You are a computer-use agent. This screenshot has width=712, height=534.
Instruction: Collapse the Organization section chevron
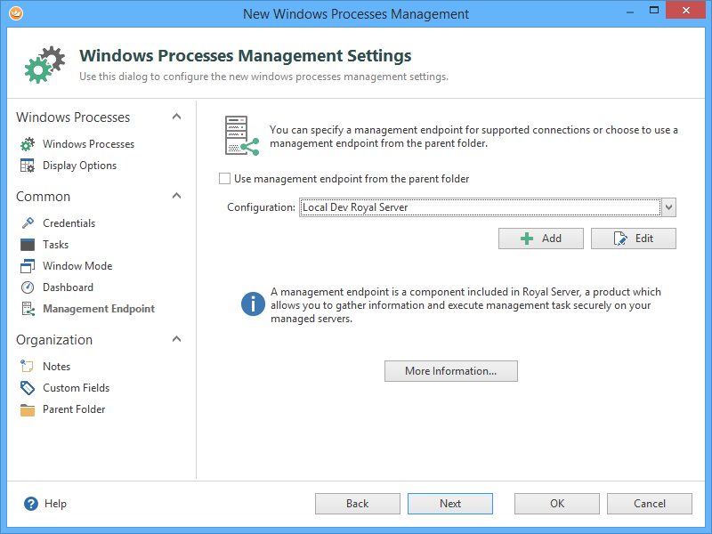176,340
